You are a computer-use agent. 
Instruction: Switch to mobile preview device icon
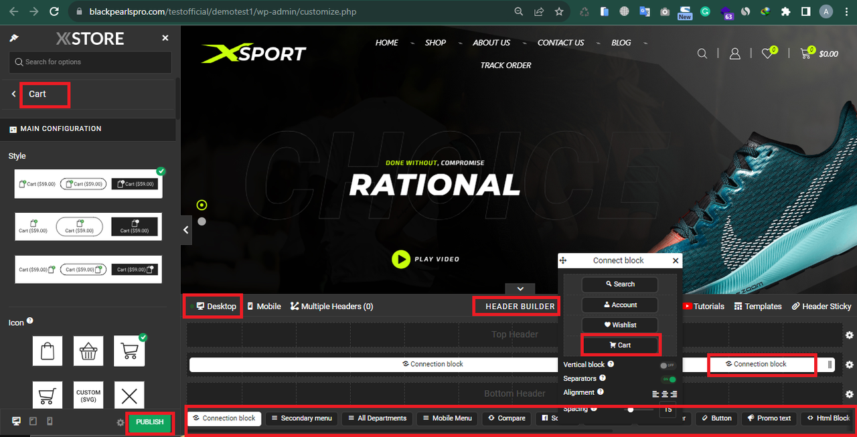[50, 421]
